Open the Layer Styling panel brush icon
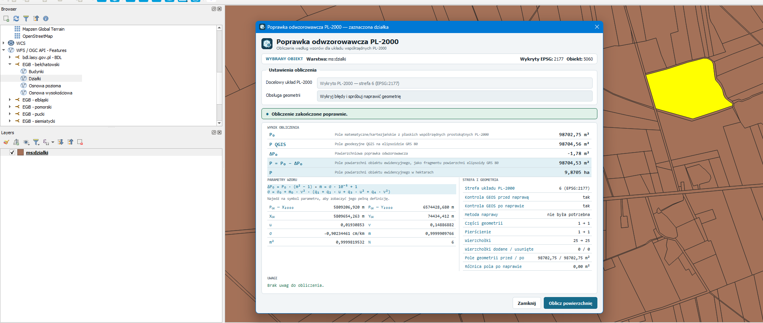This screenshot has height=323, width=763. pos(6,142)
